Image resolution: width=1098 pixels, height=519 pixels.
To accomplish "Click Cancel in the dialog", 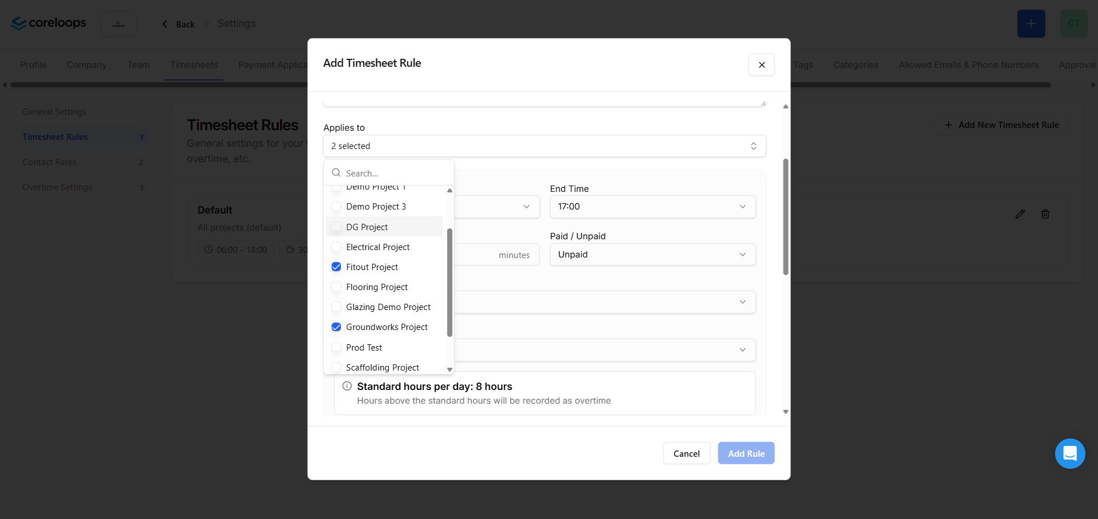I will 686,453.
